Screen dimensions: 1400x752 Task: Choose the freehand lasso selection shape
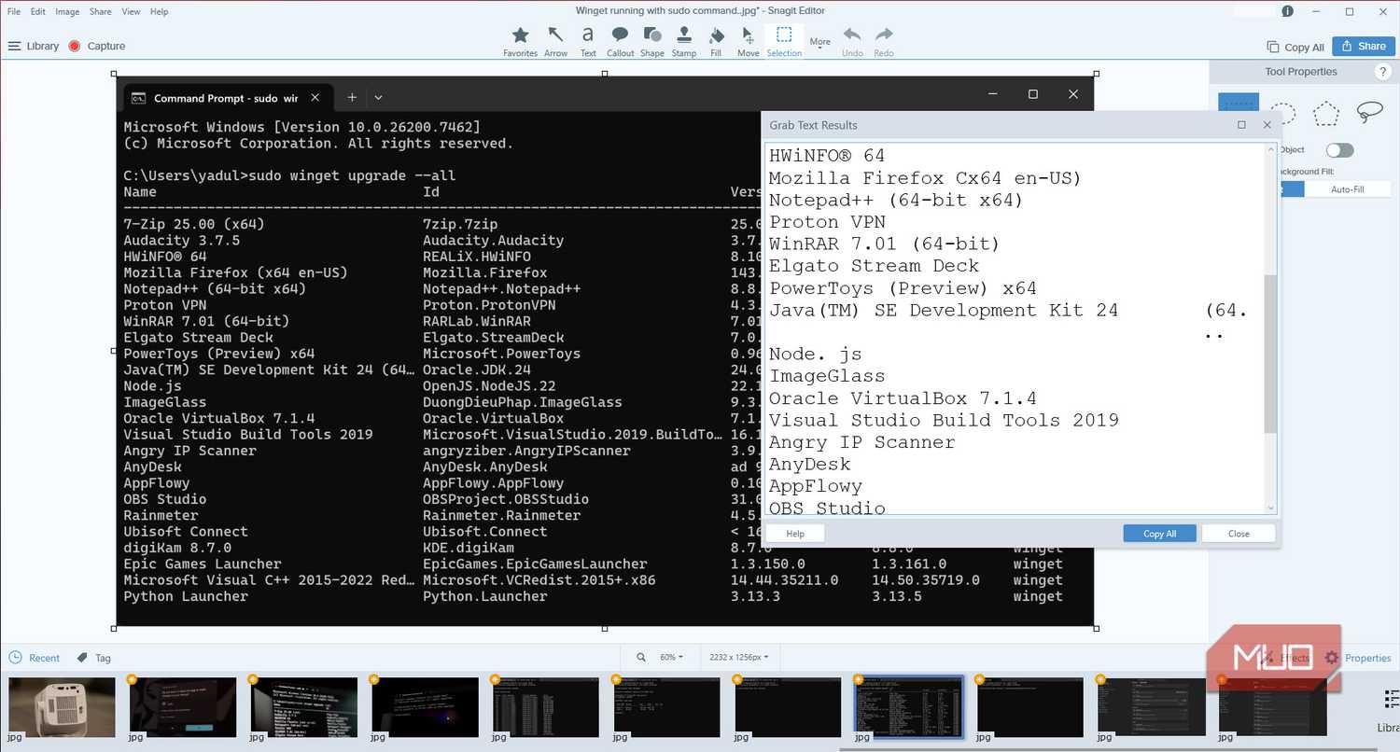1369,113
